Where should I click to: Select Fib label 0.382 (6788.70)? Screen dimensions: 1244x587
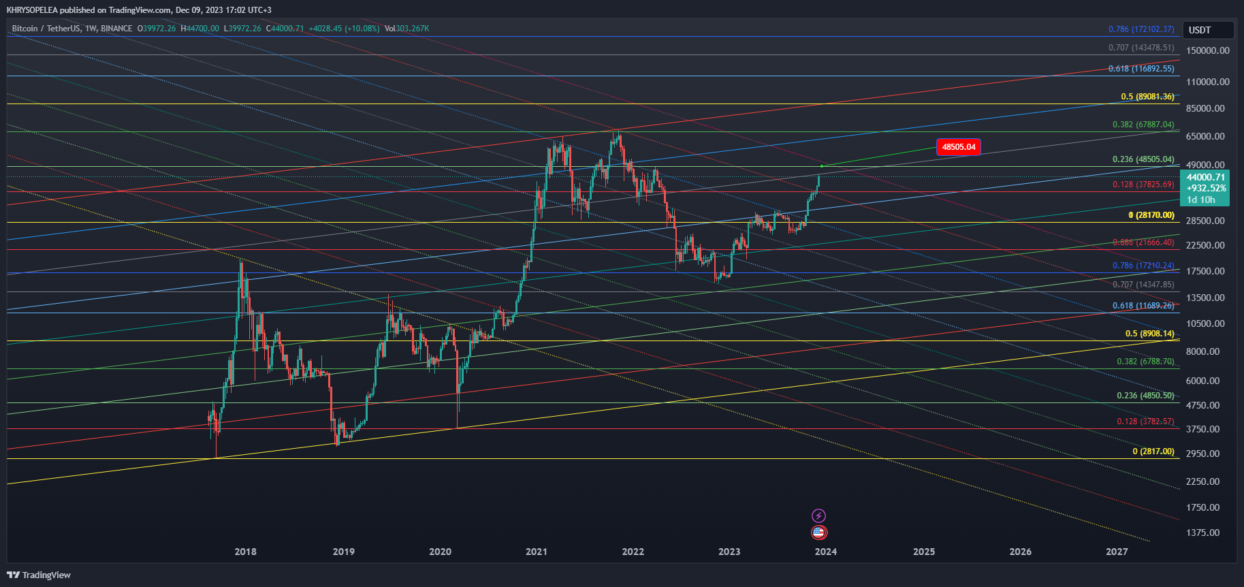[x=1145, y=362]
